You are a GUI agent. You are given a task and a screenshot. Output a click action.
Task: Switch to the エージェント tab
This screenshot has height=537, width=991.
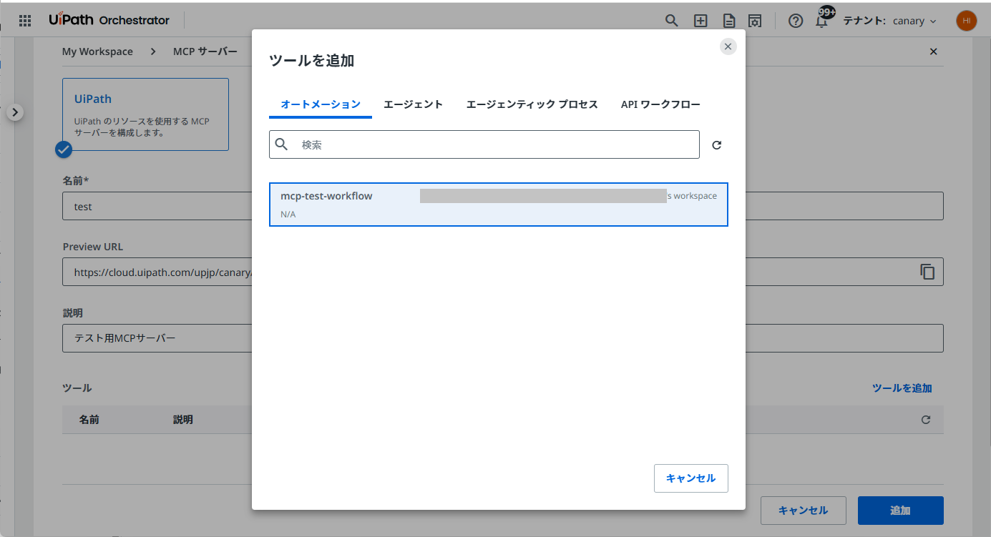pos(413,104)
